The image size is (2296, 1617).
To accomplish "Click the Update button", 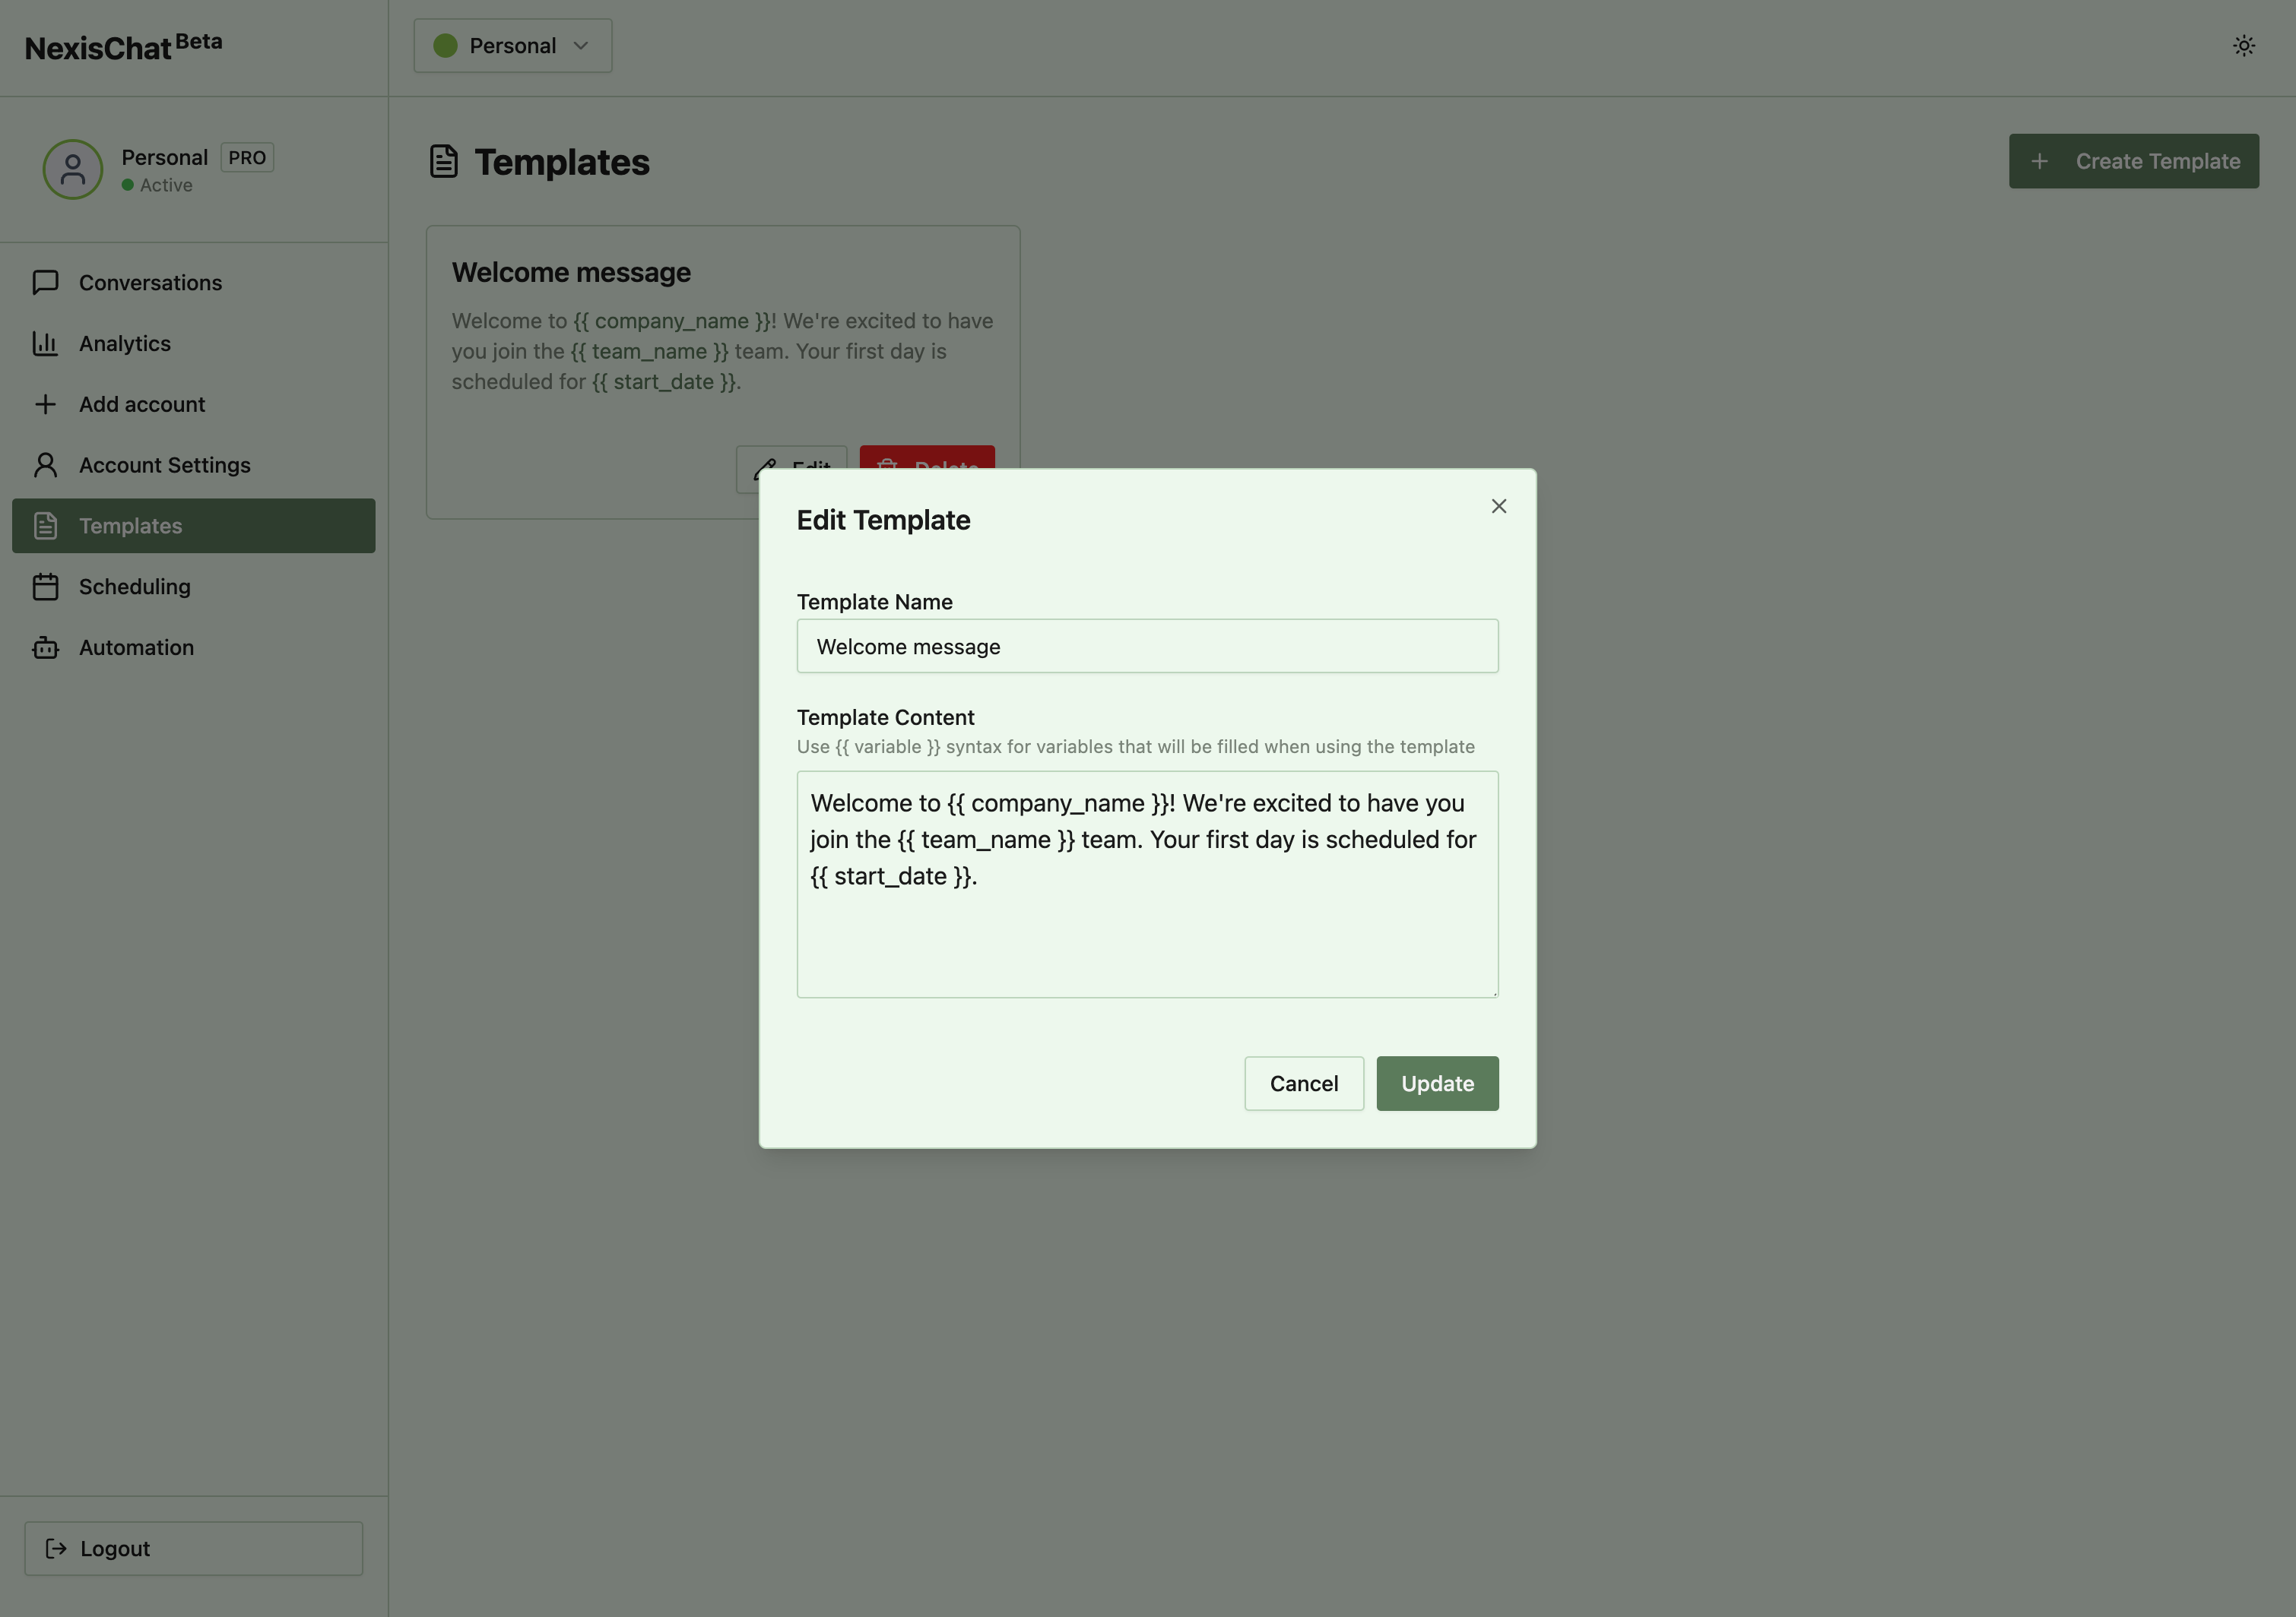I will point(1437,1084).
